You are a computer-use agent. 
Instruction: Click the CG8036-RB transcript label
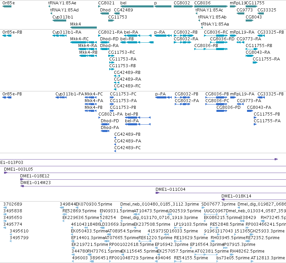pyautogui.click(x=206, y=46)
